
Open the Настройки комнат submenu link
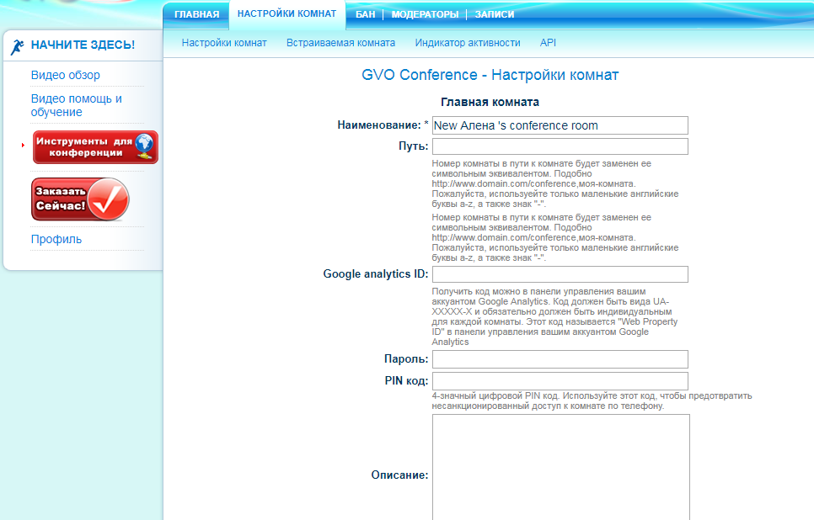(x=224, y=43)
